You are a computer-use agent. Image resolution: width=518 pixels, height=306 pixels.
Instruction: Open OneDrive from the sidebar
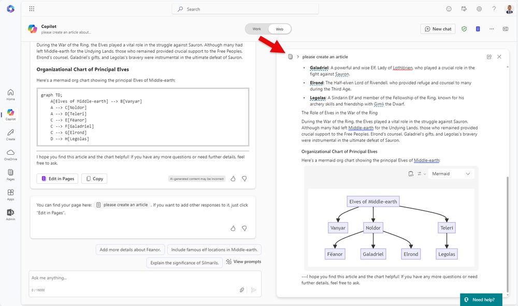(x=10, y=154)
